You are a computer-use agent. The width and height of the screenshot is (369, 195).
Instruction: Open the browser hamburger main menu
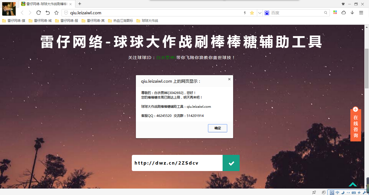click(361, 13)
